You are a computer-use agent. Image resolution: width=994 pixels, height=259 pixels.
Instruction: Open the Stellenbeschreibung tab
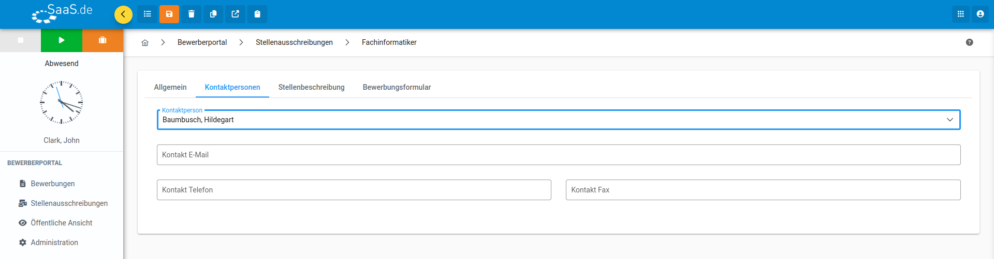tap(312, 87)
